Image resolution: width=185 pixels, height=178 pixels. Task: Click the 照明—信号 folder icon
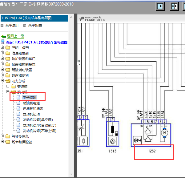click(8, 48)
